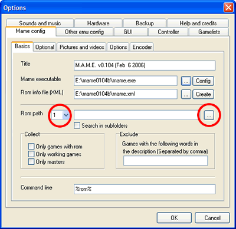Click the Rom path input field
The height and width of the screenshot is (229, 236).
(x=137, y=115)
